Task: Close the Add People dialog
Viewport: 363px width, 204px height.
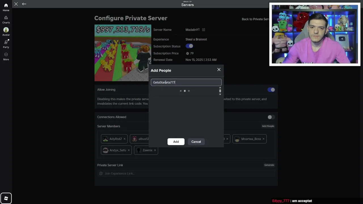Action: pyautogui.click(x=219, y=70)
